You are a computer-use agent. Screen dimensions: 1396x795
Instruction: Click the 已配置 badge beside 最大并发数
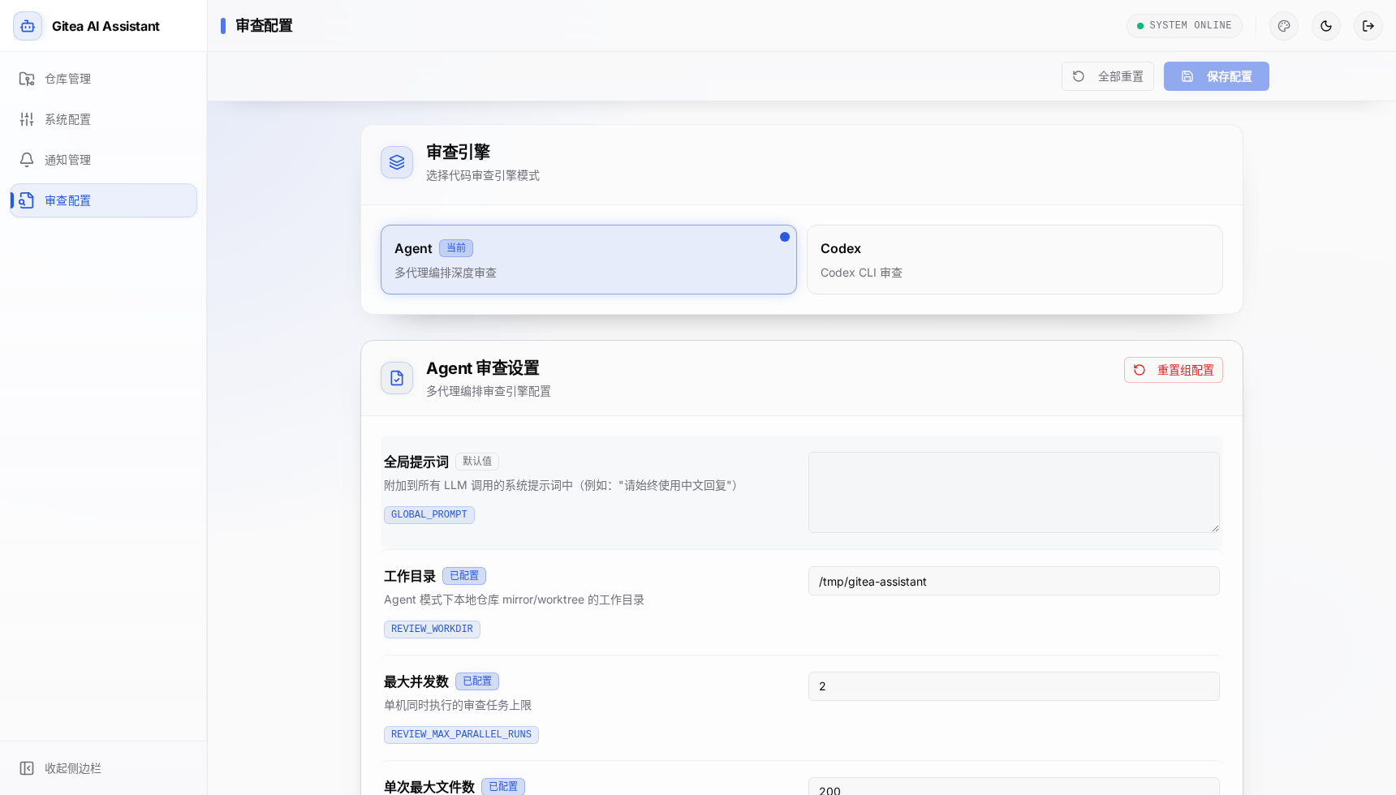point(477,681)
